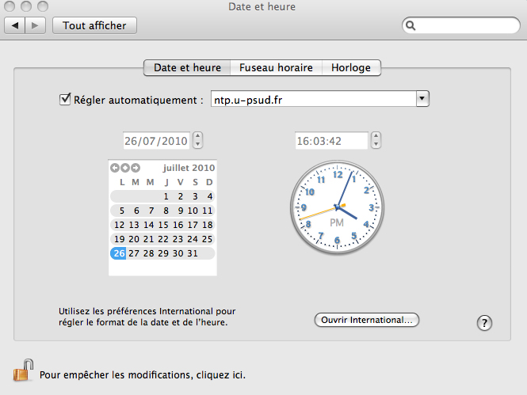Select the Date et heure tab
The height and width of the screenshot is (395, 527).
click(187, 68)
